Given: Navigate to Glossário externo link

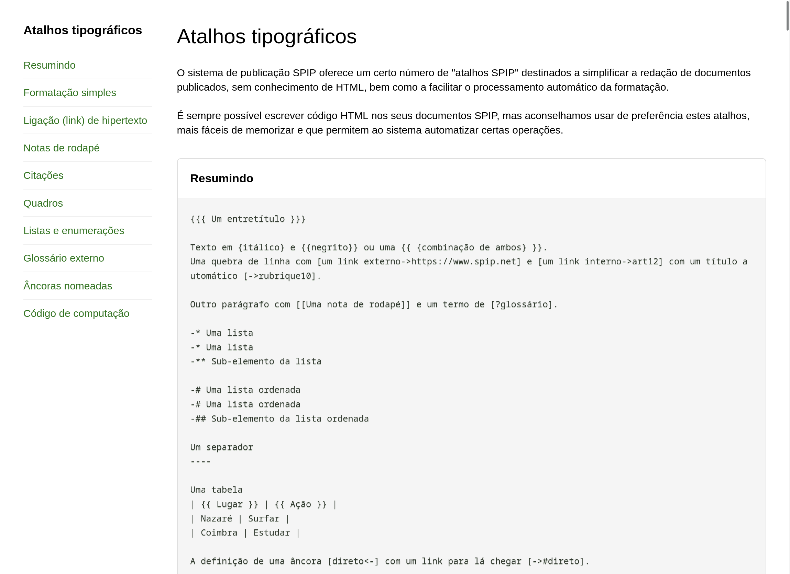Looking at the screenshot, I should pos(63,258).
